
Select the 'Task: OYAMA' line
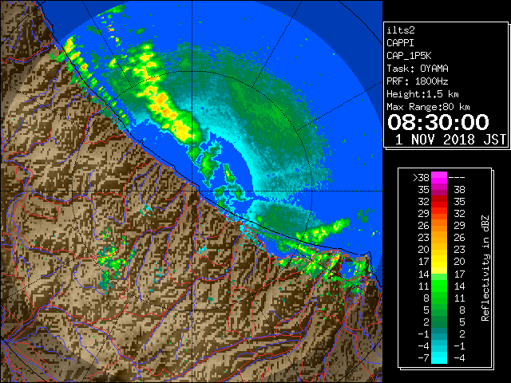click(x=418, y=69)
